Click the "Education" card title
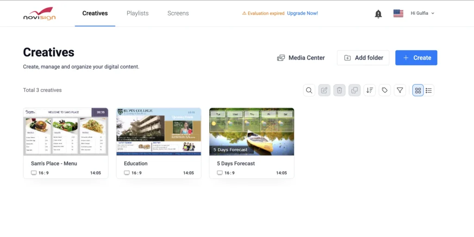This screenshot has height=237, width=474. pos(136,164)
